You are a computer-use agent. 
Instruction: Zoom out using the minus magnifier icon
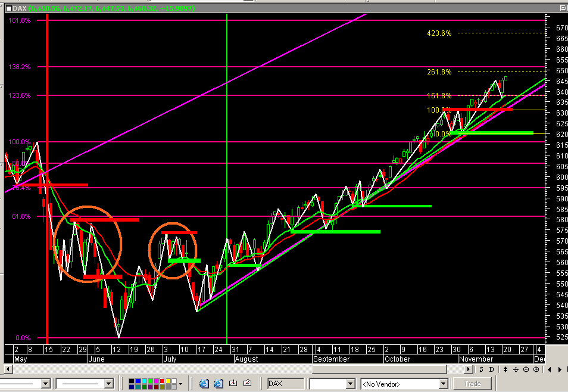[x=526, y=369]
